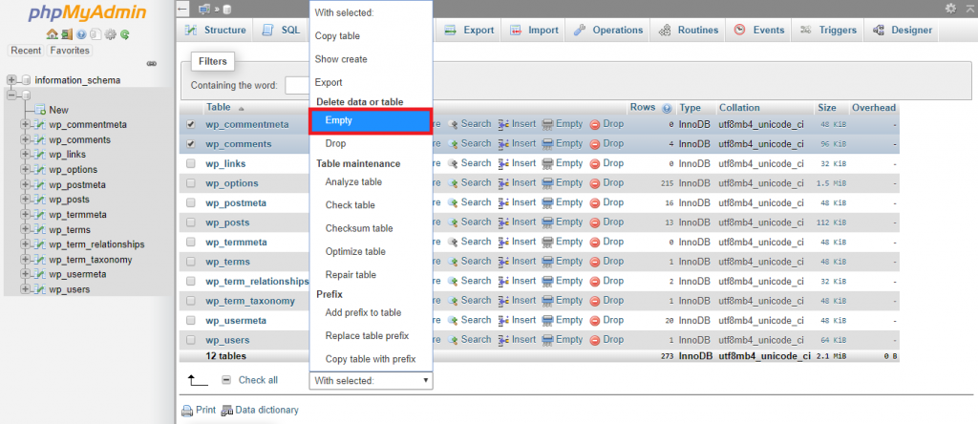Click the Rows help question-mark icon

[x=667, y=108]
